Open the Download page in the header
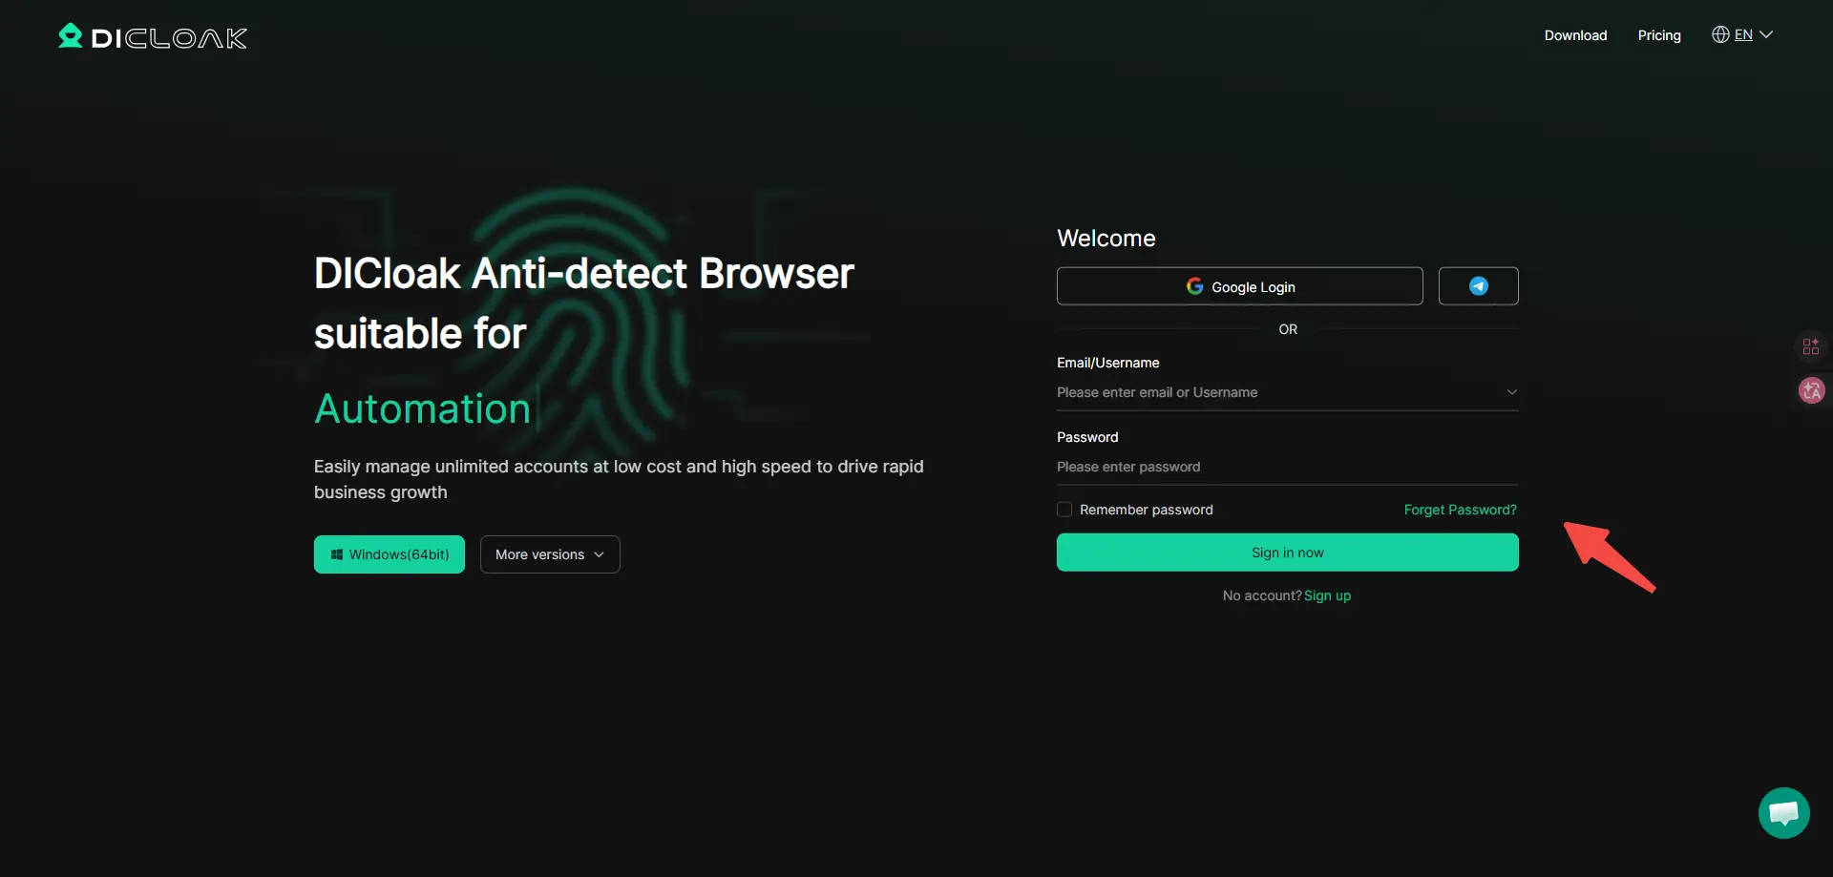Image resolution: width=1833 pixels, height=877 pixels. point(1575,35)
